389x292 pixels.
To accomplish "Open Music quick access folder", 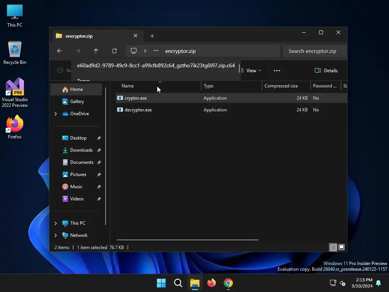I will [x=76, y=186].
